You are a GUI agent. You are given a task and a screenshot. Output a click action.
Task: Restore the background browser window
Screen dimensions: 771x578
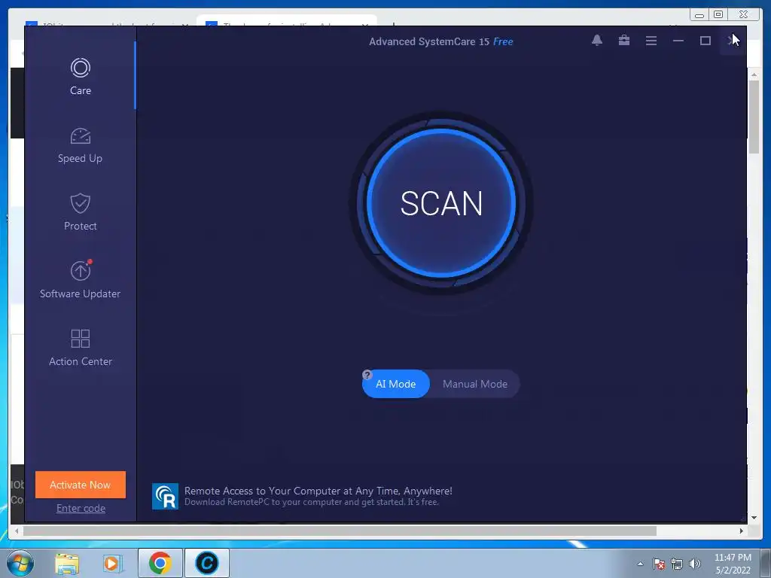click(718, 14)
